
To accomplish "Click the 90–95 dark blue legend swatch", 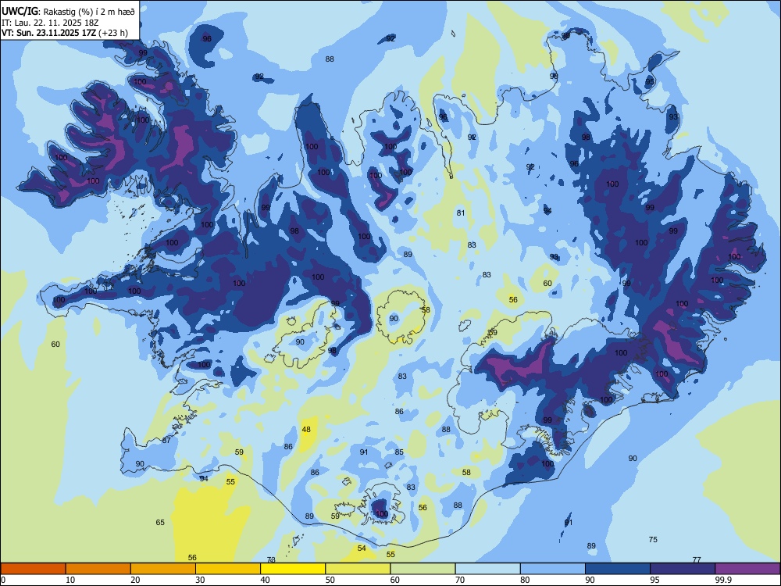I will click(x=618, y=569).
